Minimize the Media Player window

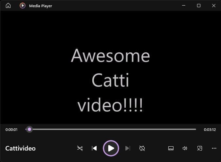click(183, 6)
